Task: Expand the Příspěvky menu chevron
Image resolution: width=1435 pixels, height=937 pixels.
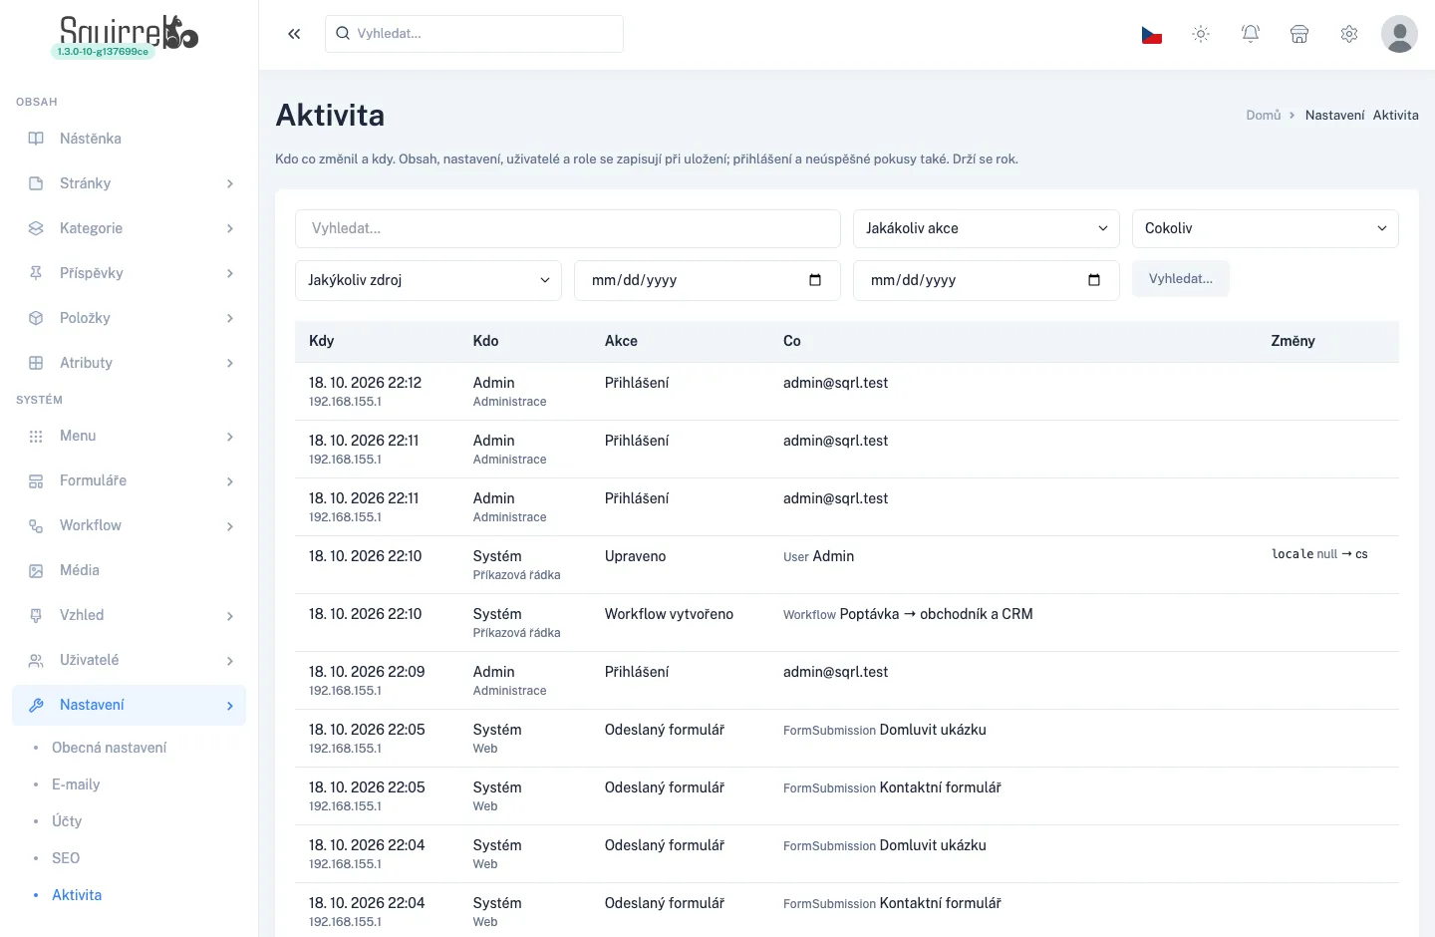Action: pos(230,273)
